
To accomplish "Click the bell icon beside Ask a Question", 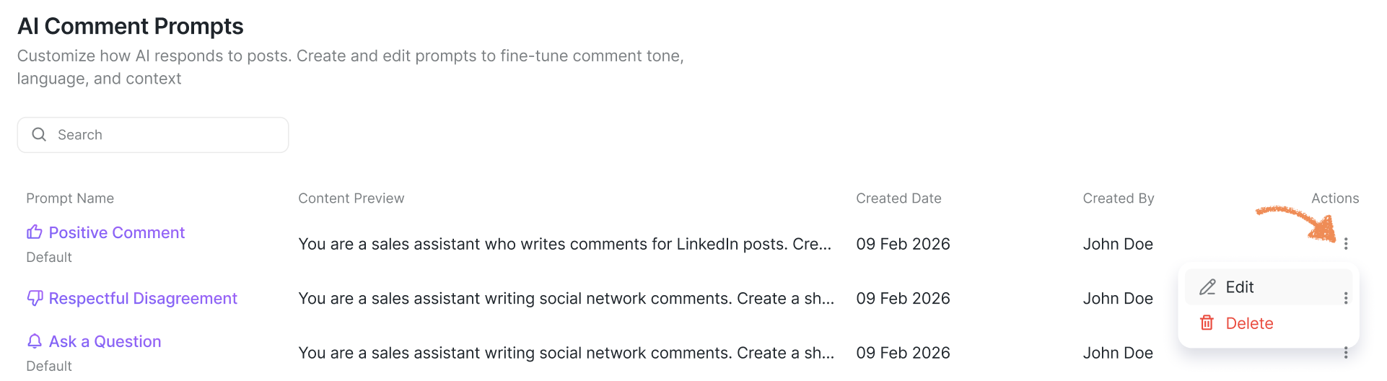I will tap(35, 341).
